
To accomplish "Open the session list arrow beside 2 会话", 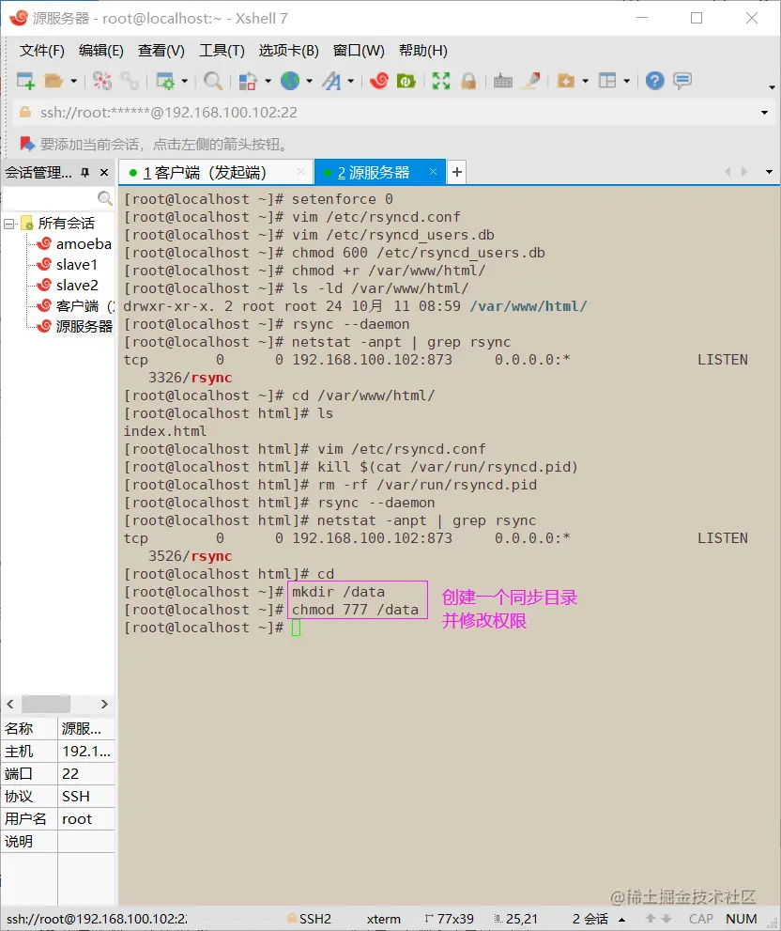I will coord(622,920).
